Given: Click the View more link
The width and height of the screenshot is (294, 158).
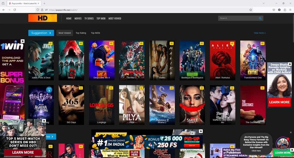Looking at the screenshot, I should (x=260, y=33).
